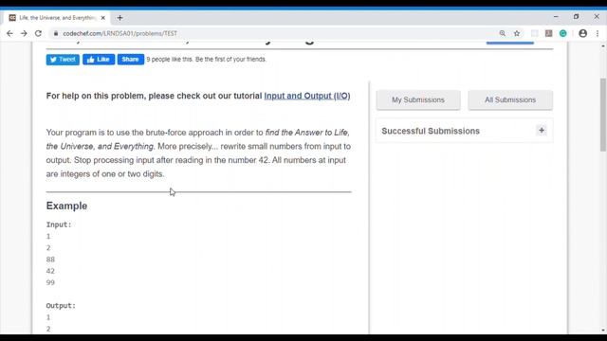Go back in browser history

tap(9, 34)
